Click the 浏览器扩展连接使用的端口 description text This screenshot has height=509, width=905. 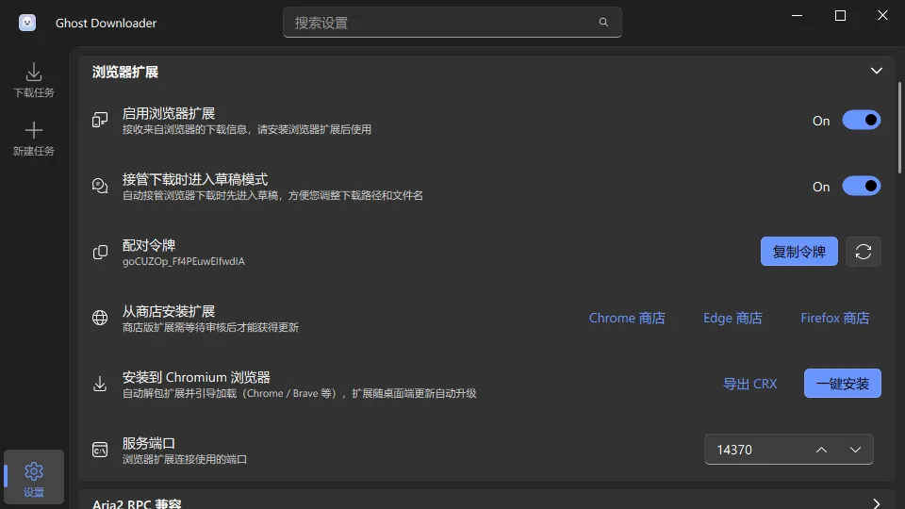[185, 459]
